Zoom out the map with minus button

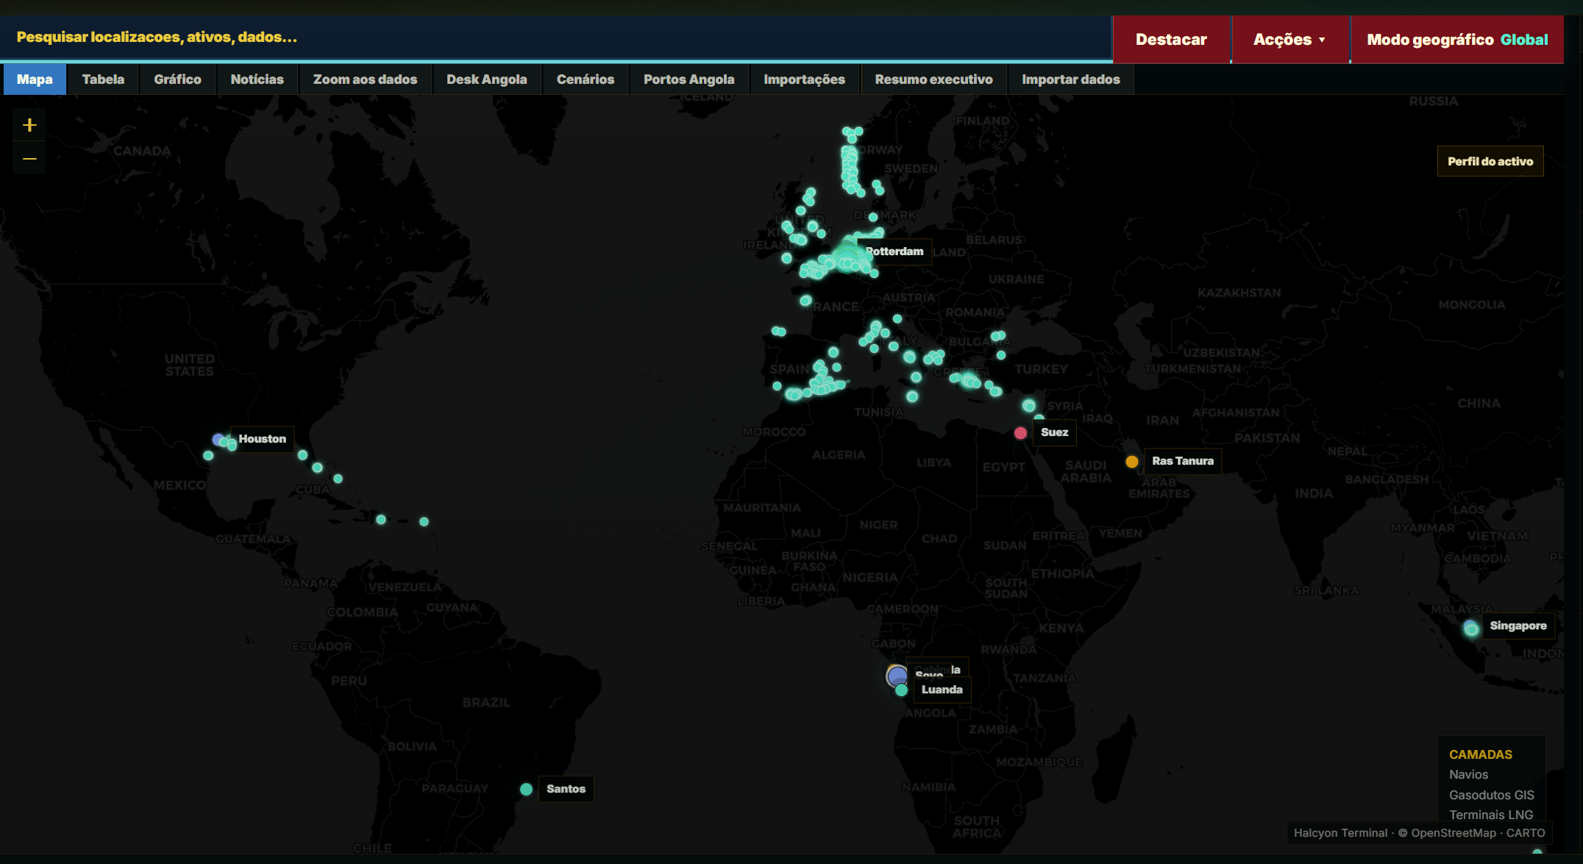click(x=29, y=158)
